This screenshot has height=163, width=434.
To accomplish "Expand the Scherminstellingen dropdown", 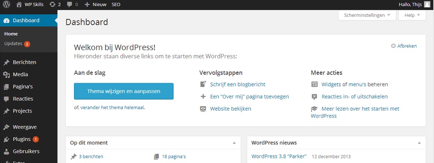I will 367,15.
